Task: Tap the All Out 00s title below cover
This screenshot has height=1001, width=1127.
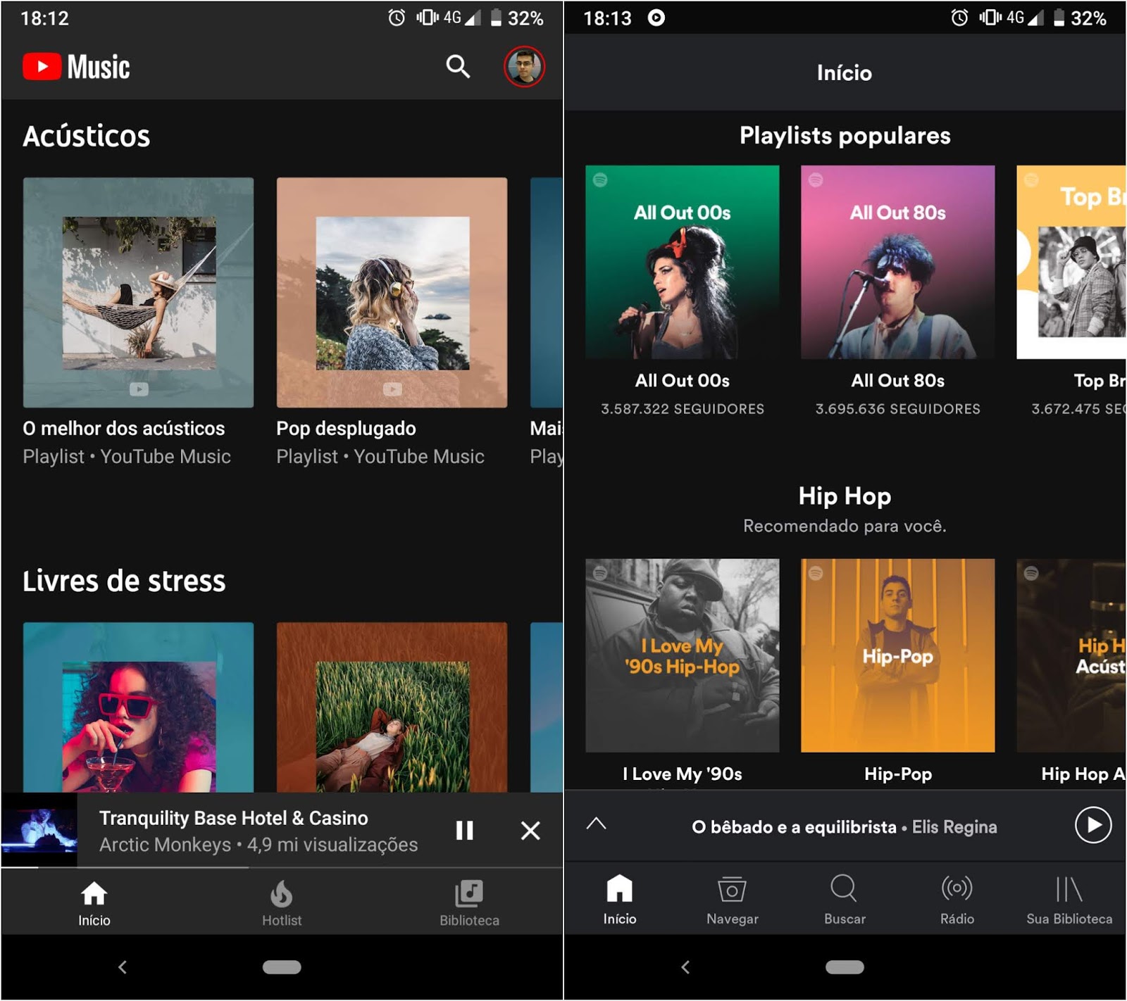Action: [x=683, y=381]
